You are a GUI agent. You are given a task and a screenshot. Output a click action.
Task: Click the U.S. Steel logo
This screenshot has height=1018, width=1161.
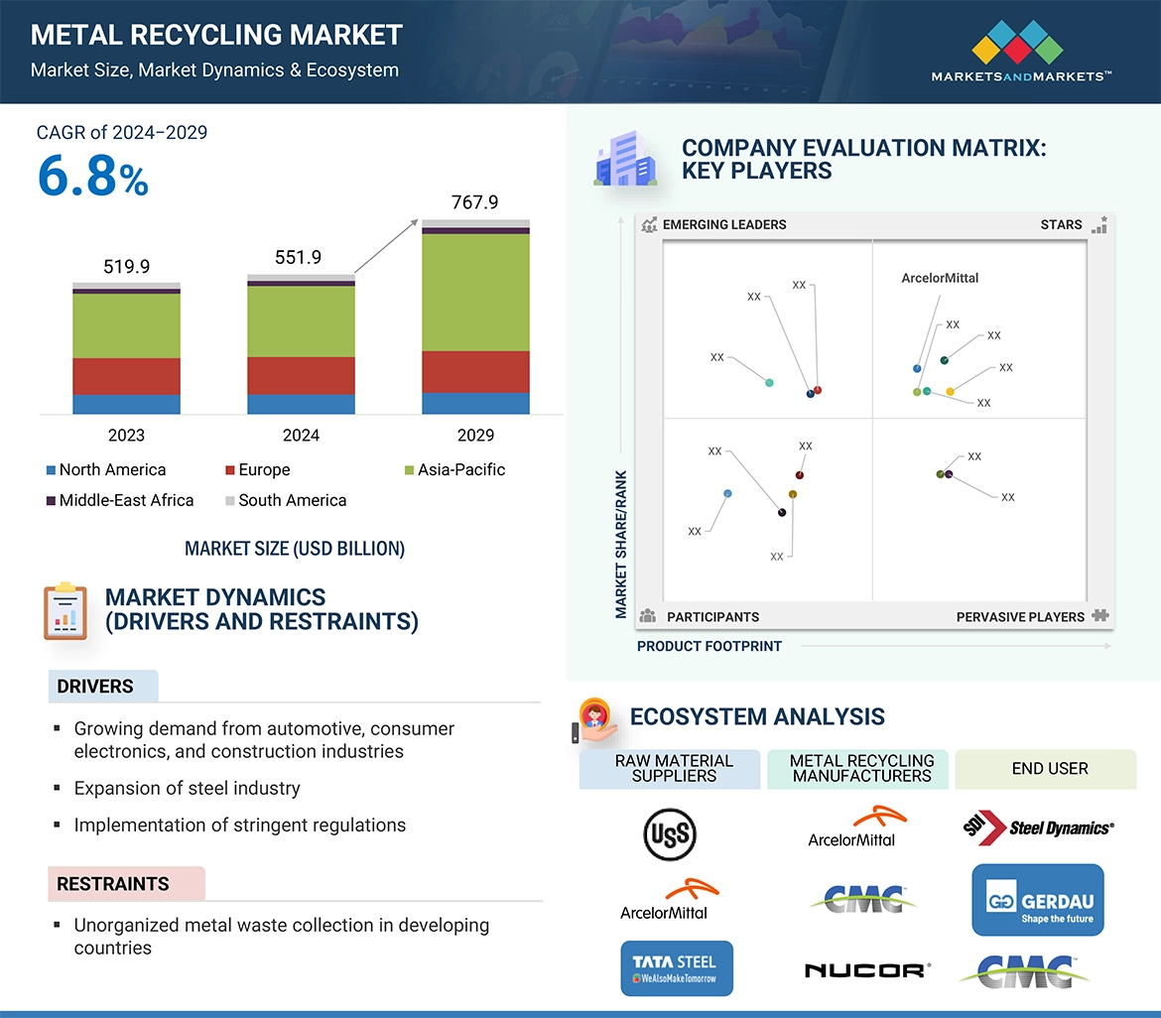671,832
